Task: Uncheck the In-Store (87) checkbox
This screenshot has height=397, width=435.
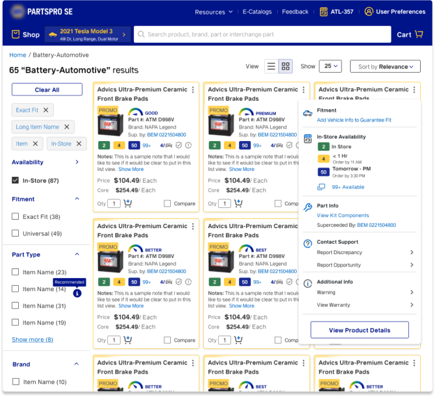Action: click(16, 180)
